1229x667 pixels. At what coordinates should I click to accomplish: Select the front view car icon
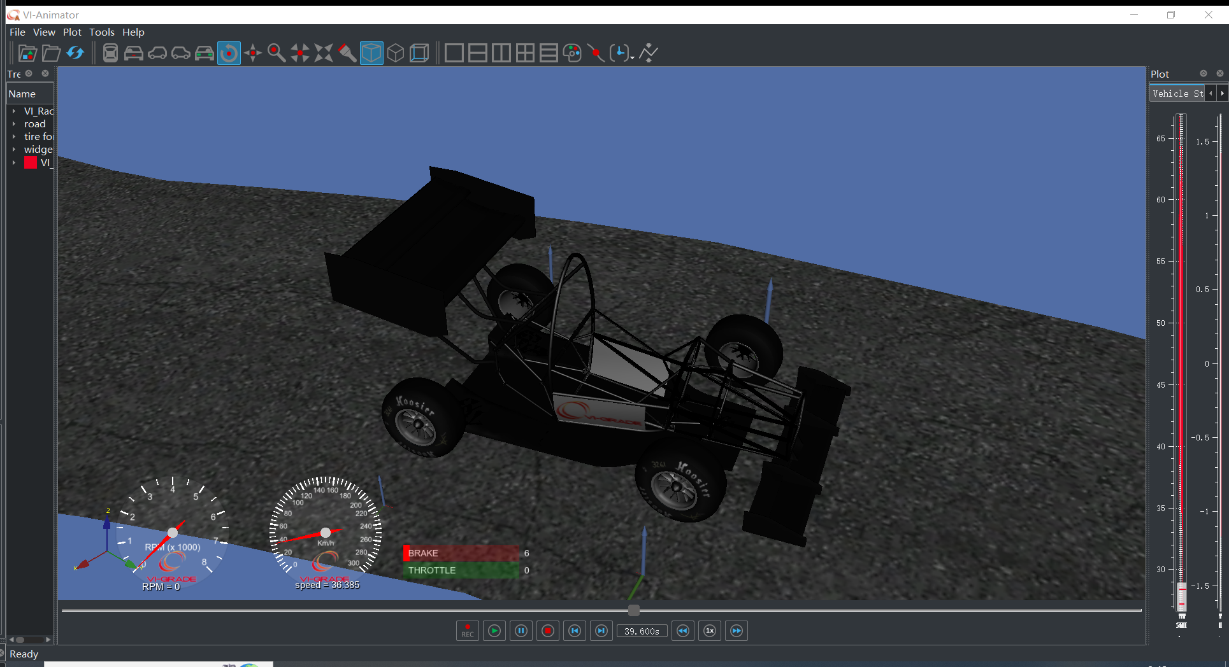pyautogui.click(x=133, y=53)
